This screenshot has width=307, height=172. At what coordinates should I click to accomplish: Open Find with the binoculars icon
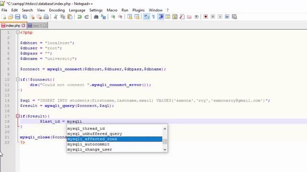pos(96,17)
